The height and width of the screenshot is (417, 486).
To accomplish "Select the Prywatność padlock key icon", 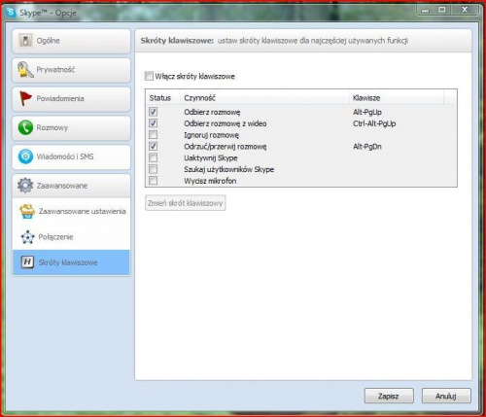I will (25, 70).
